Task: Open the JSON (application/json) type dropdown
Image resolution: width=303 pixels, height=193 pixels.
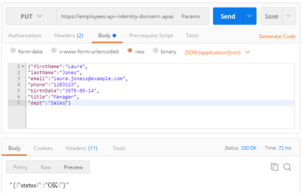Action: [x=217, y=52]
